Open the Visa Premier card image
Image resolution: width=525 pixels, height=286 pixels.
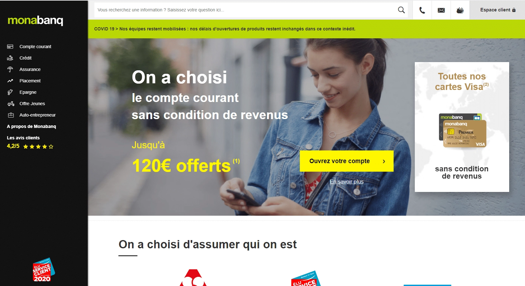[462, 131]
